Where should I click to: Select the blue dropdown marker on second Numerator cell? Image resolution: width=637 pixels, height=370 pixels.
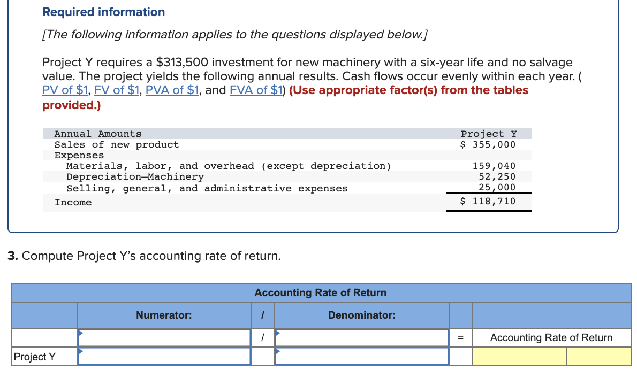tap(80, 351)
